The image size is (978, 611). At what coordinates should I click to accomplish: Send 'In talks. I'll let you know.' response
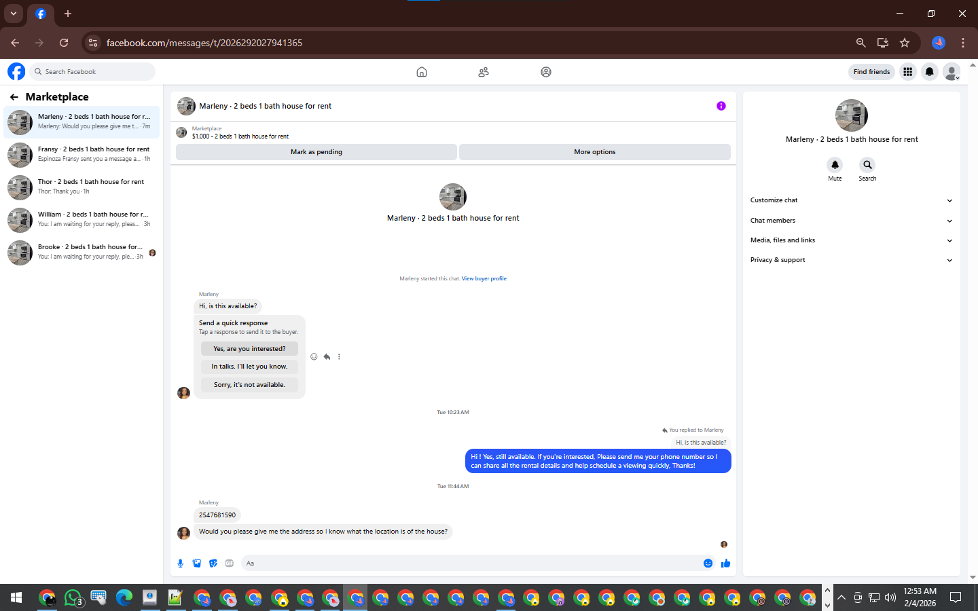coord(249,367)
